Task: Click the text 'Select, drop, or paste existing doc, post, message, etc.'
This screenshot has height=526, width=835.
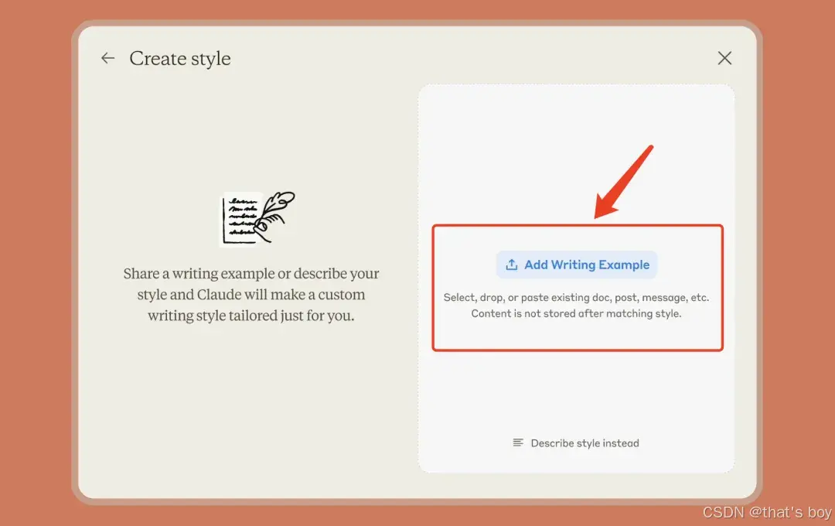Action: click(x=576, y=297)
